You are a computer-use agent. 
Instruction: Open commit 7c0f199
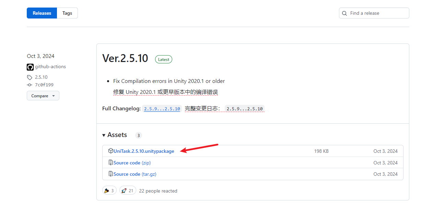44,85
